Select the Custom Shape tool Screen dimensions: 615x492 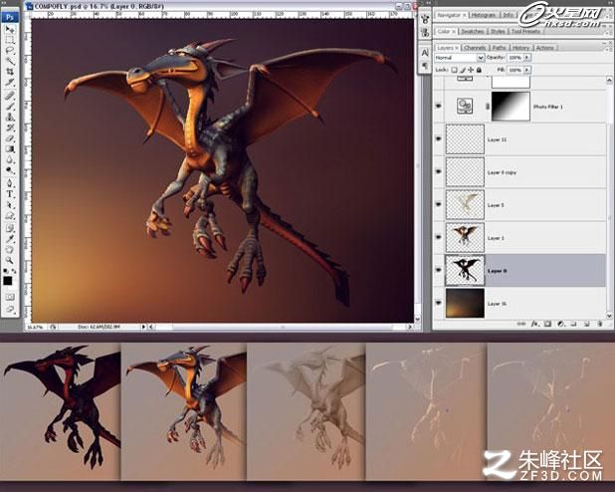pos(10,215)
